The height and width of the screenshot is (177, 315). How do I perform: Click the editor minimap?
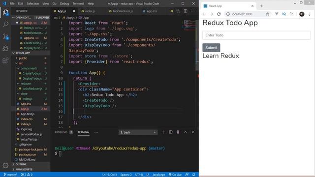[189, 25]
